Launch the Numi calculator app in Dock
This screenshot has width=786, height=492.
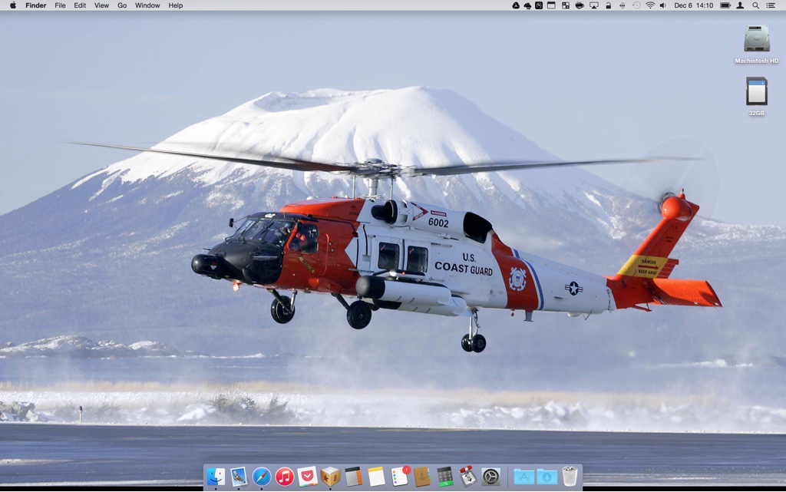click(x=353, y=477)
